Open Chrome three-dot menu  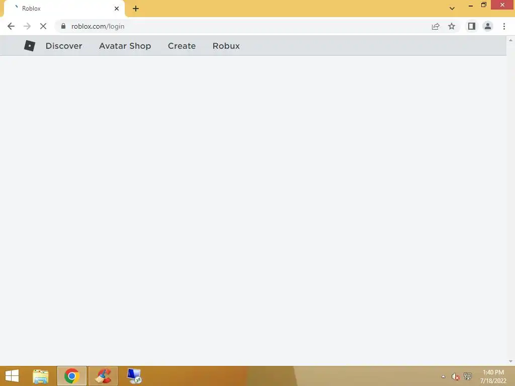pos(504,26)
